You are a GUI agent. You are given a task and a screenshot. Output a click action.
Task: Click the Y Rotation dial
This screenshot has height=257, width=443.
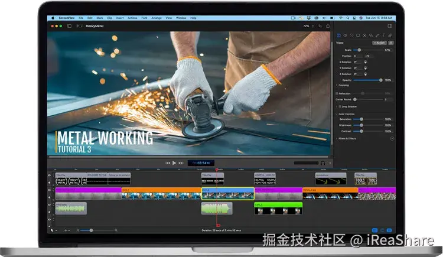365,68
